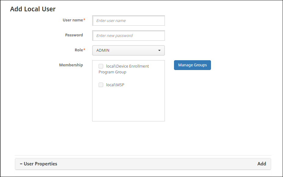Select the local\MSP label text
Viewport: 283px width, 177px height.
115,85
